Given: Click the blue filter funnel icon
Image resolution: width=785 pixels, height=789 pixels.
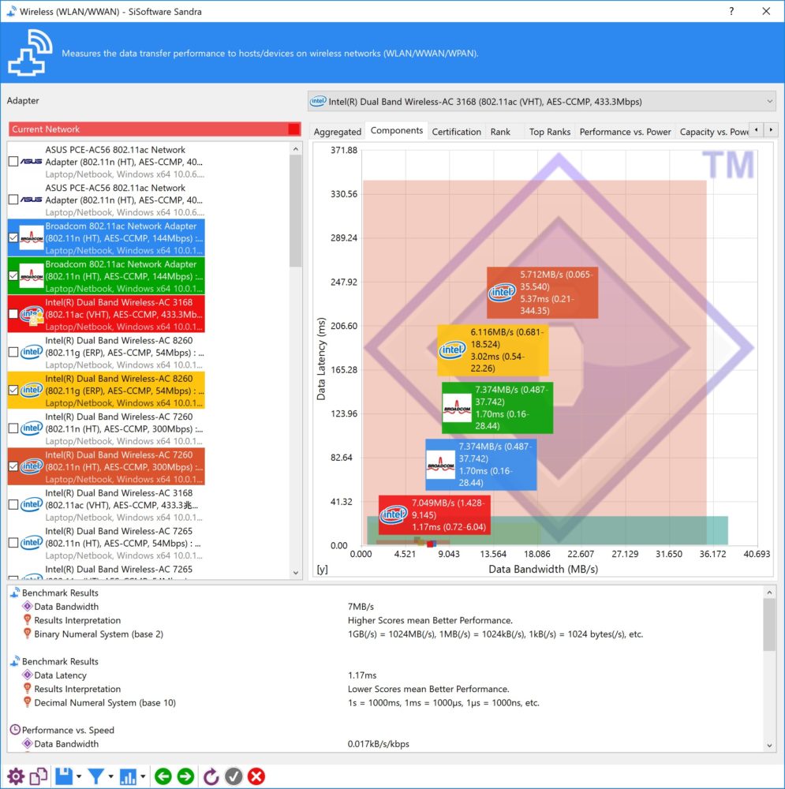Looking at the screenshot, I should pyautogui.click(x=96, y=776).
